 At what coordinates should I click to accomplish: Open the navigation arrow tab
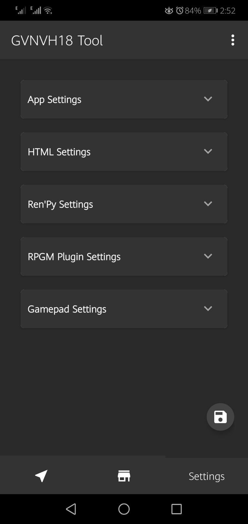(x=41, y=476)
